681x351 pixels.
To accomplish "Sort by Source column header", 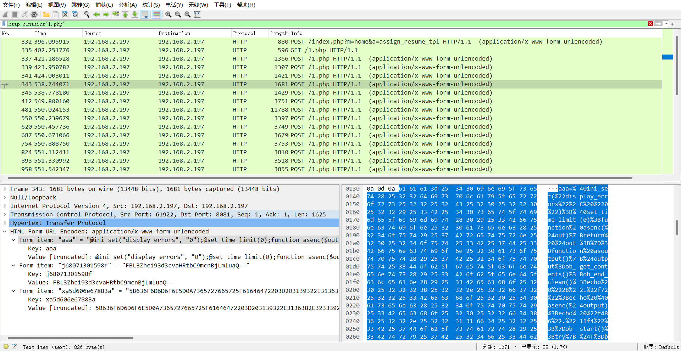I will tap(119, 33).
